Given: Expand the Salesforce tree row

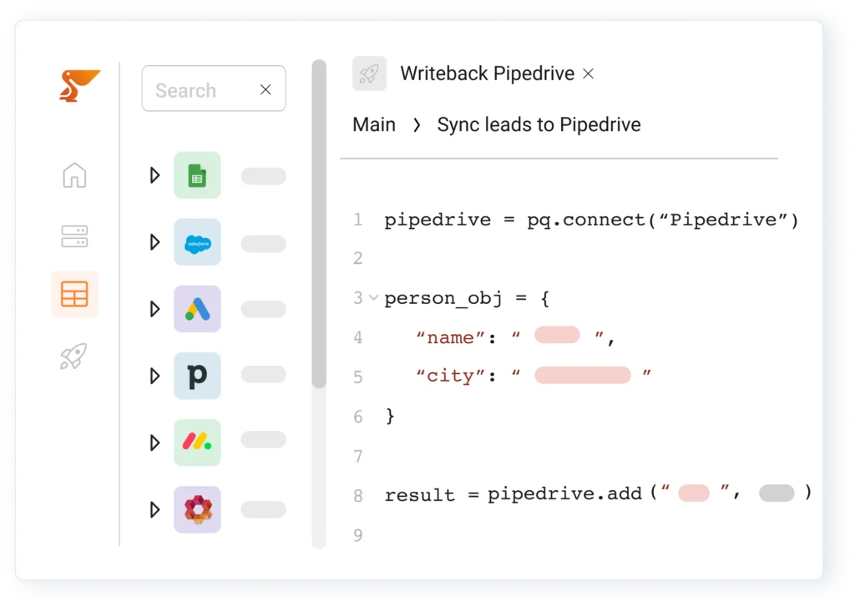Looking at the screenshot, I should tap(154, 242).
